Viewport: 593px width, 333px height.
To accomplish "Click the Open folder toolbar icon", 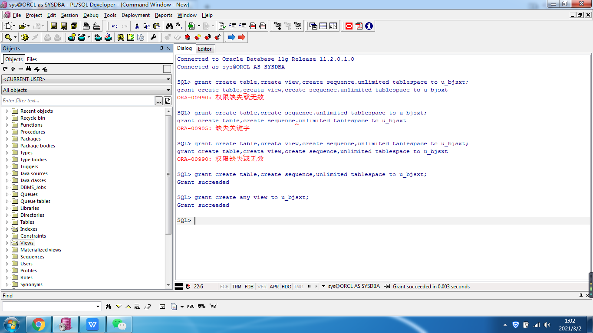I will [22, 26].
